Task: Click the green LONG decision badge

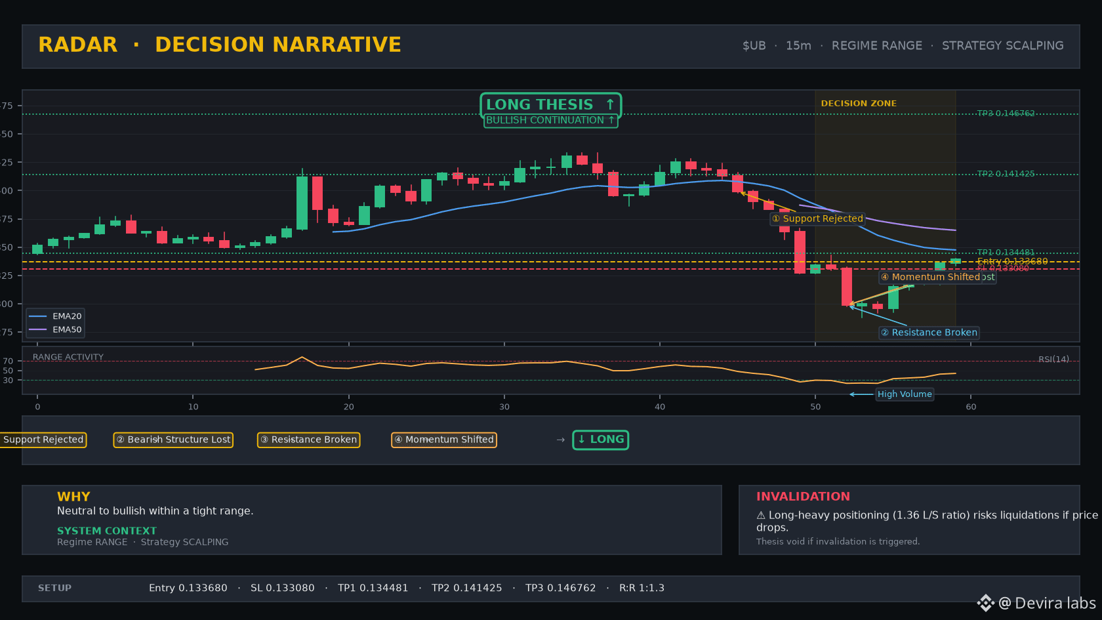Action: pyautogui.click(x=601, y=440)
